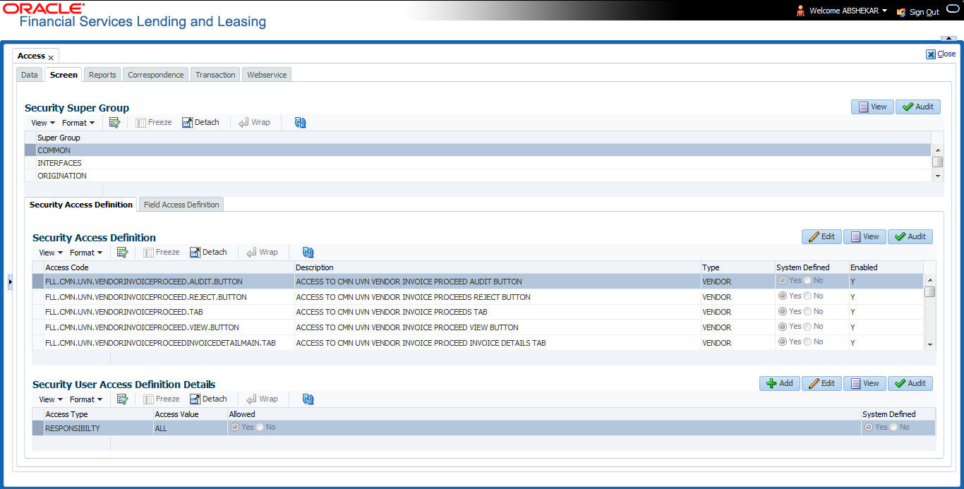Screen dimensions: 964x489
Task: Click Freeze in User Access Definition Details toolbar
Action: click(x=162, y=399)
